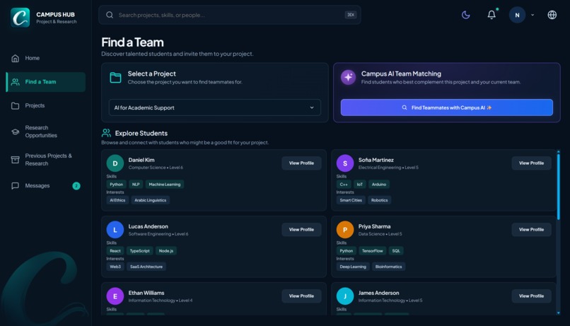The height and width of the screenshot is (326, 570).
Task: Select Find a Team sidebar item
Action: 46,82
